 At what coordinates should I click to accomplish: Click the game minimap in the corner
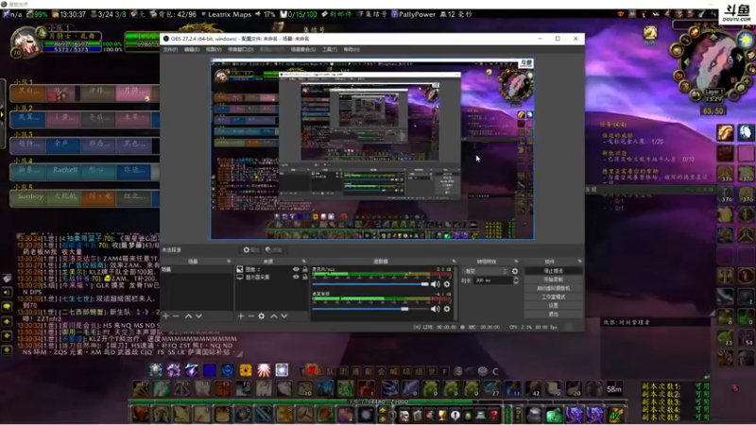coord(713,62)
